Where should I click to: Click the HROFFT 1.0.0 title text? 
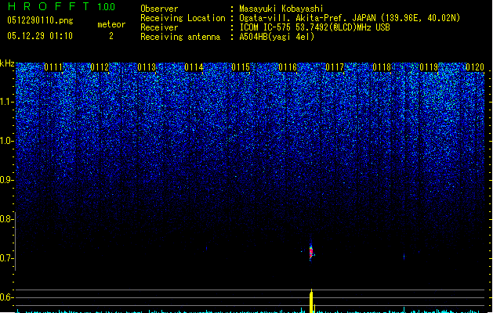click(x=61, y=6)
